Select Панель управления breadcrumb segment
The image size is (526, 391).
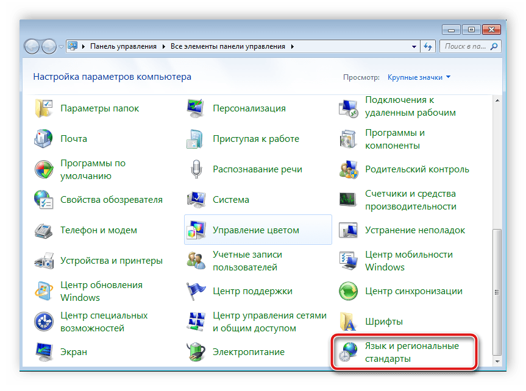(x=123, y=46)
